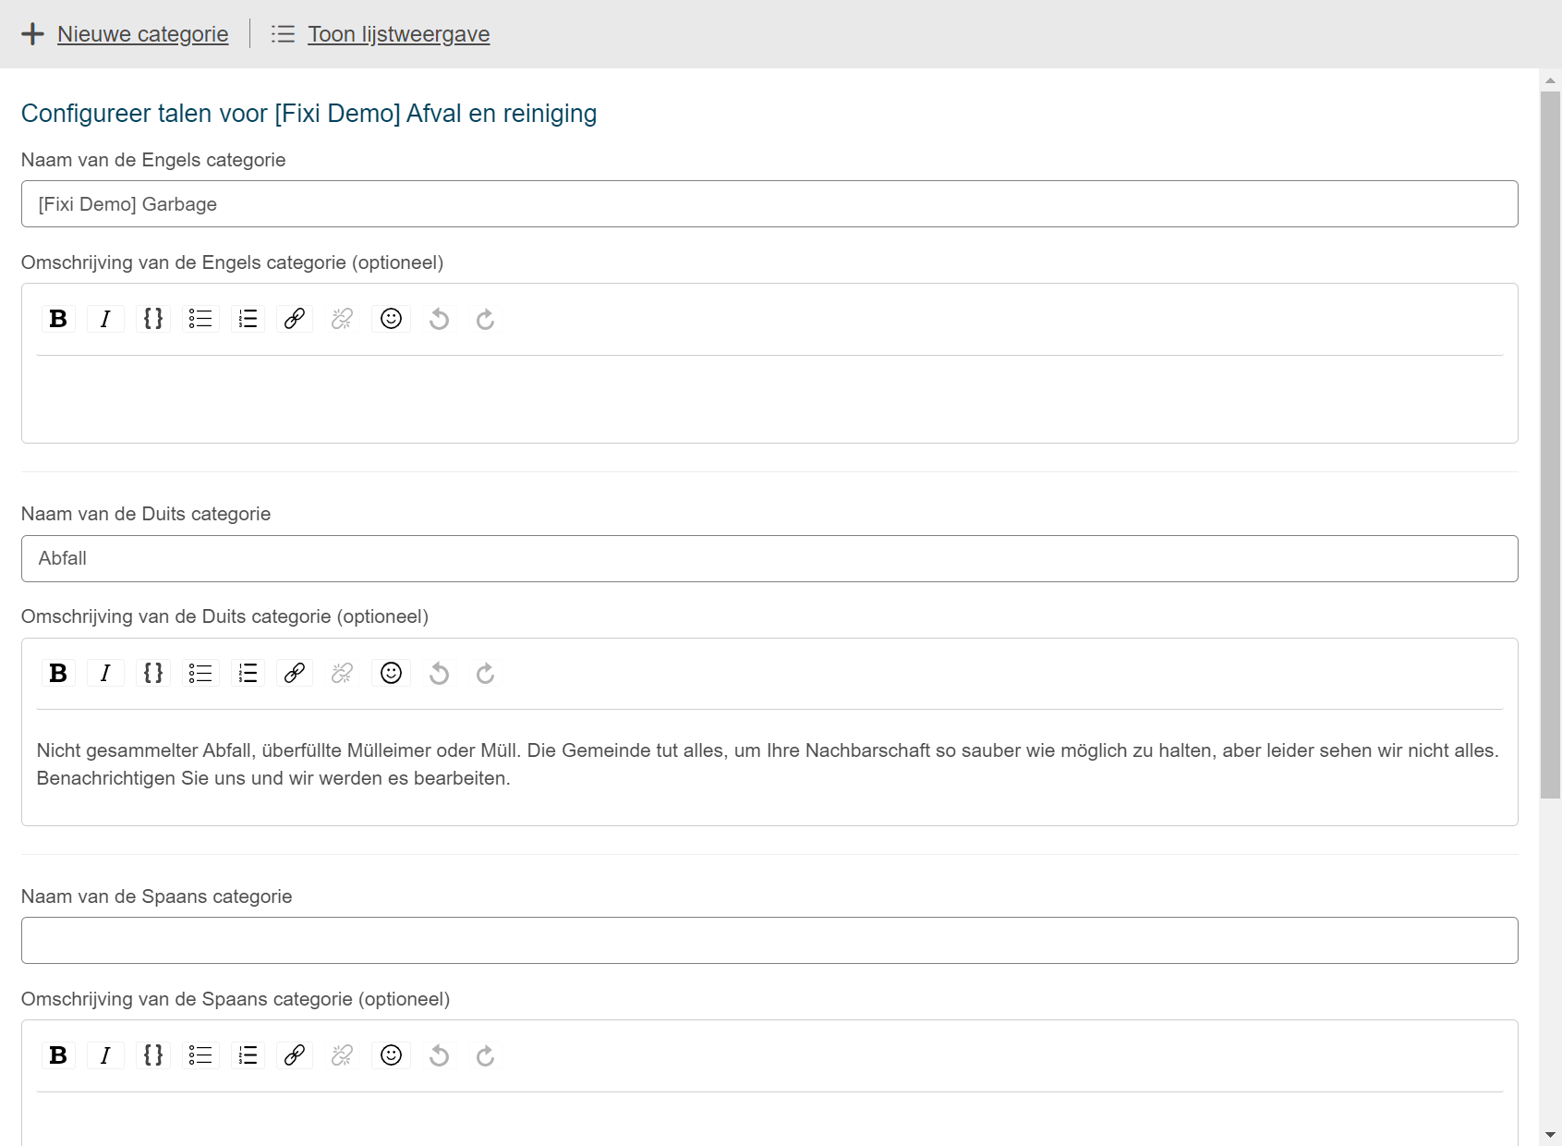Open the Nieuwe categorie link

tap(142, 34)
